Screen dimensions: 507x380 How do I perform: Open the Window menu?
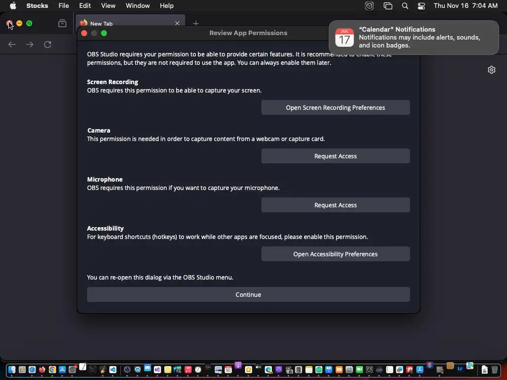138,6
